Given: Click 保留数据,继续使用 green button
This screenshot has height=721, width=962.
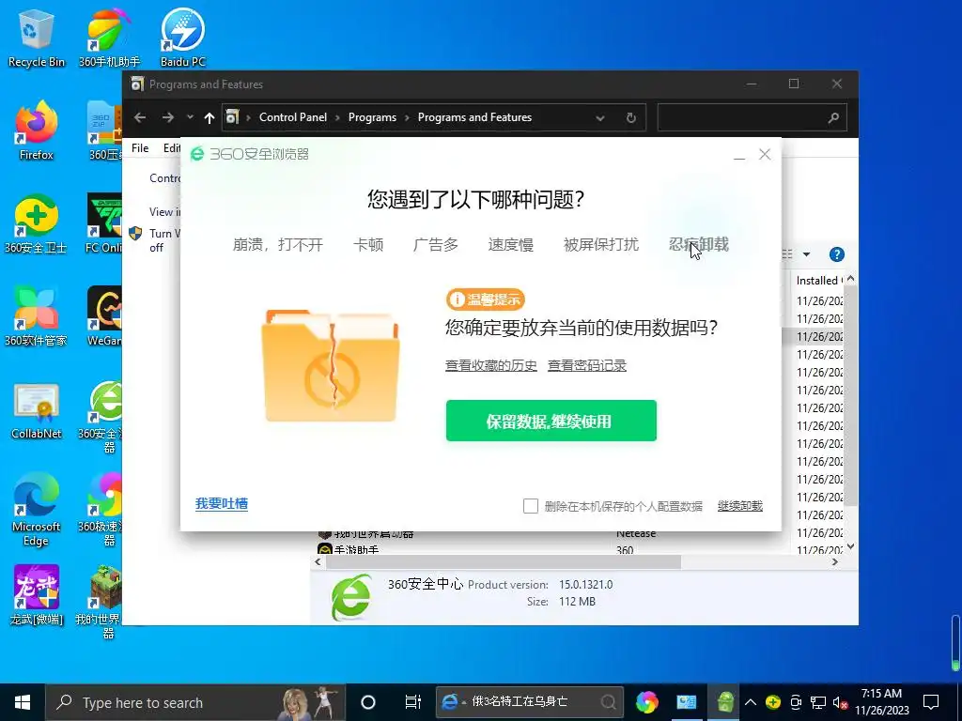Looking at the screenshot, I should pyautogui.click(x=551, y=421).
